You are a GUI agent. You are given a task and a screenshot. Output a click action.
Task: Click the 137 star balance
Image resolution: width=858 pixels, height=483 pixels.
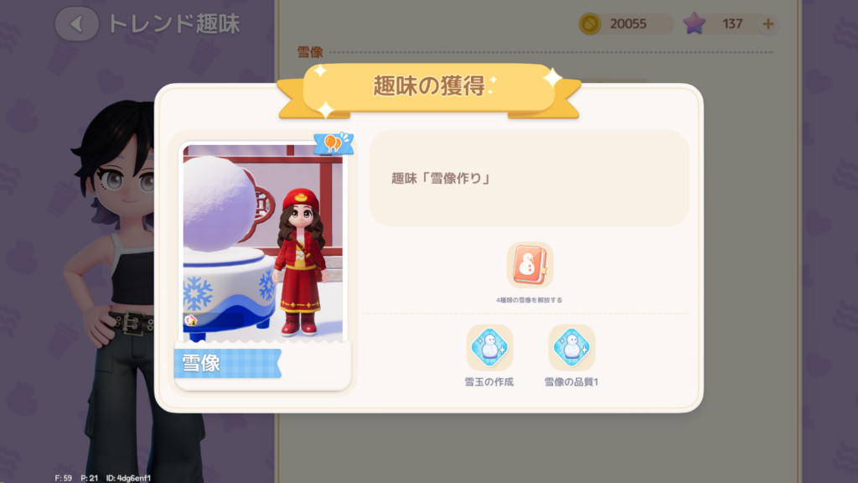tap(732, 23)
